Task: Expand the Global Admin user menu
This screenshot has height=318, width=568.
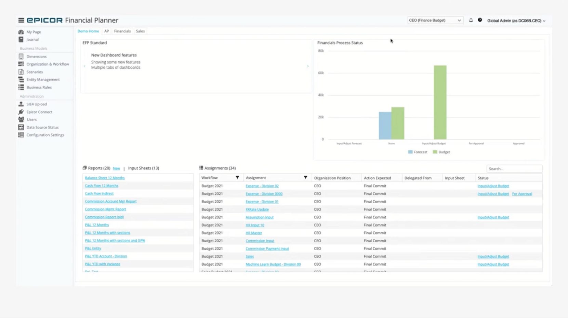Action: click(x=516, y=21)
